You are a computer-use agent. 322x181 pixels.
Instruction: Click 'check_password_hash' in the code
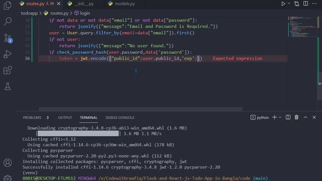(82, 52)
